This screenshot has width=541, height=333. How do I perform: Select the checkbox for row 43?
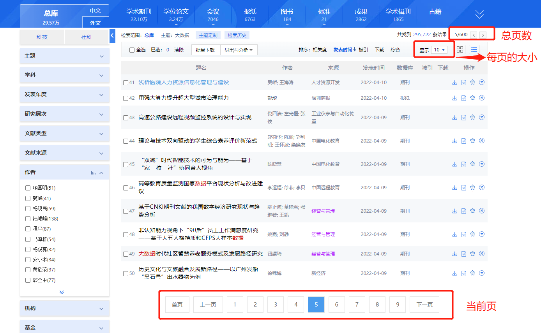pyautogui.click(x=126, y=118)
